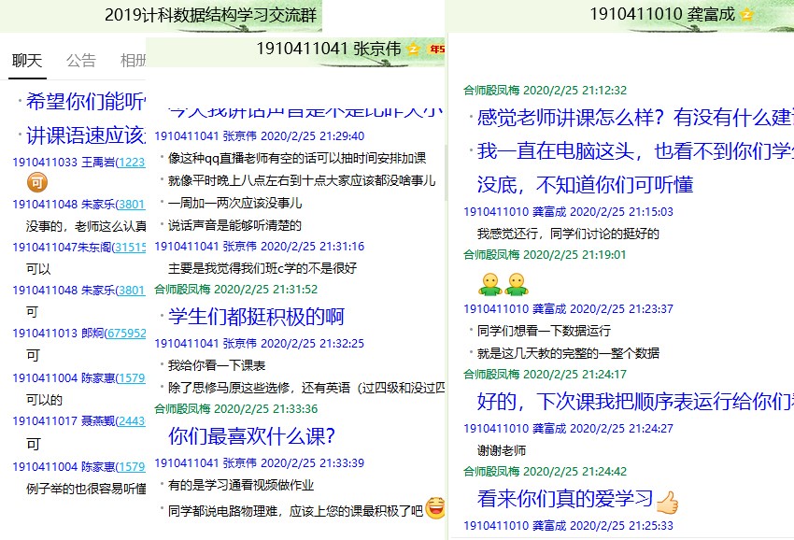Image resolution: width=794 pixels, height=540 pixels.
Task: Select the message 学生们都挺积极的啊
Action: point(256,317)
